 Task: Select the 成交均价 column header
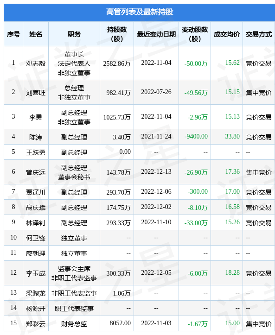(227, 34)
